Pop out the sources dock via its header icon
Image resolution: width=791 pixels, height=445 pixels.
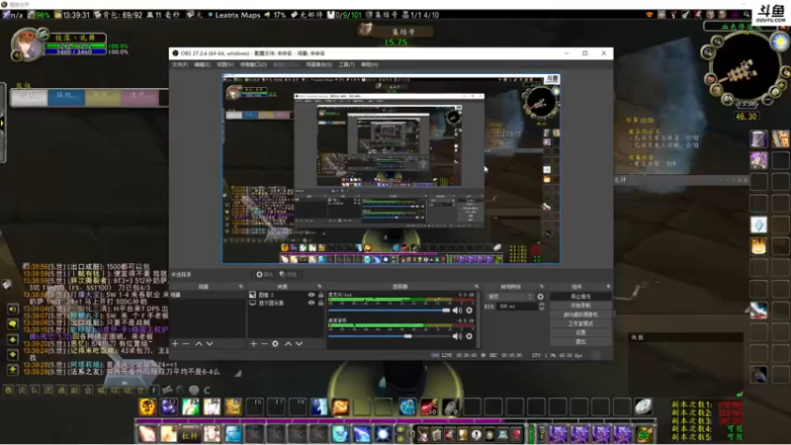coord(319,287)
